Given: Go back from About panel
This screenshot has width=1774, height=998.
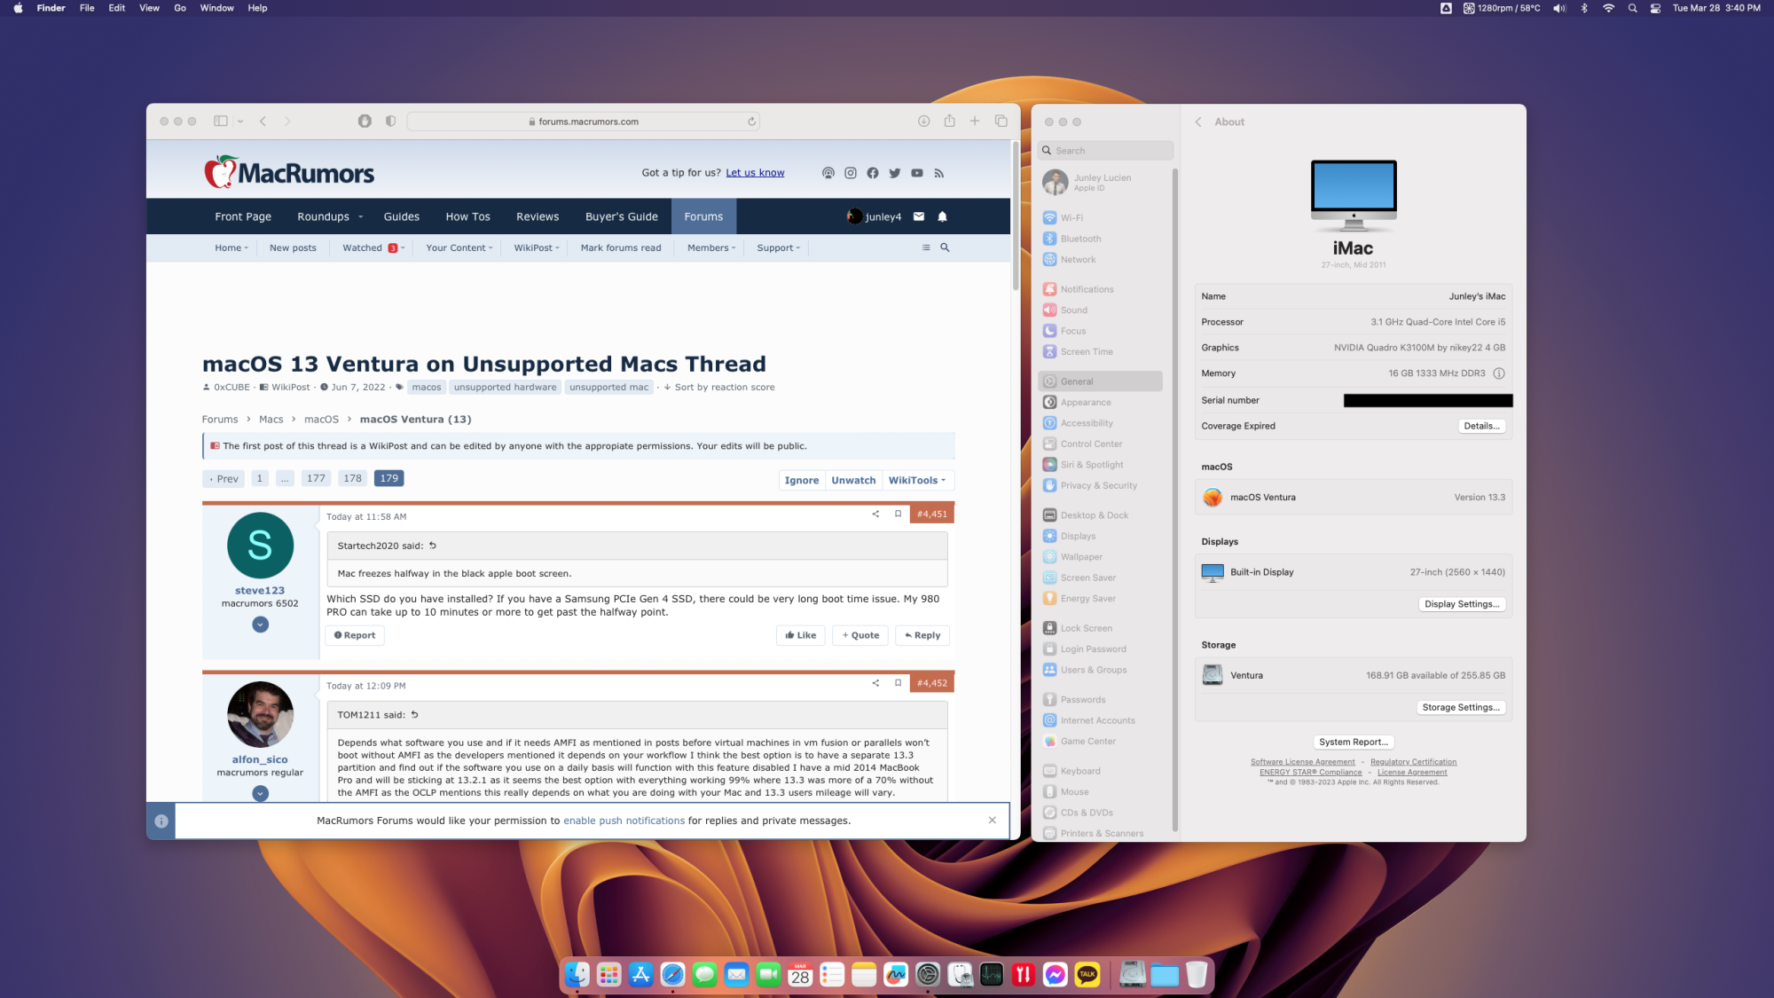Looking at the screenshot, I should [1197, 122].
